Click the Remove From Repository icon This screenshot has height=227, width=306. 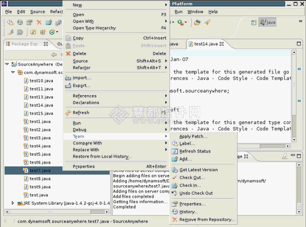(175, 220)
